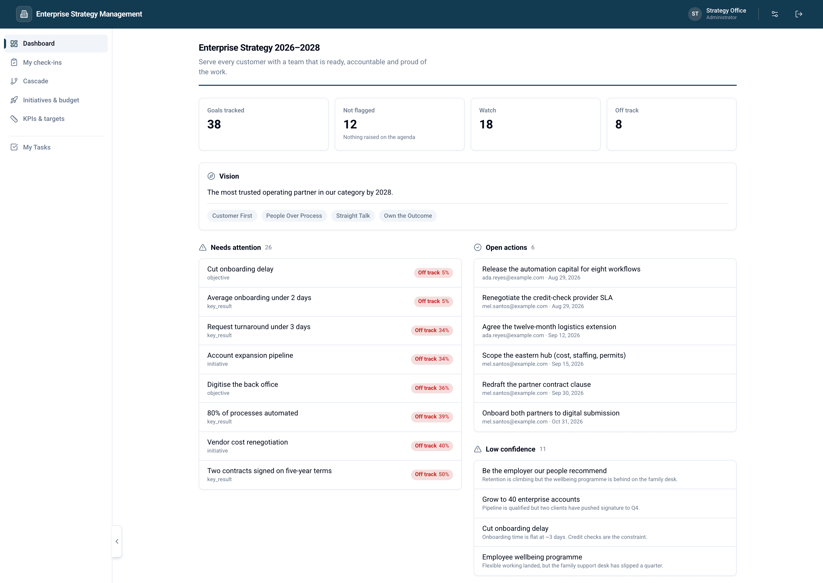The height and width of the screenshot is (583, 823).
Task: Click the sign-out icon in header
Action: [799, 14]
